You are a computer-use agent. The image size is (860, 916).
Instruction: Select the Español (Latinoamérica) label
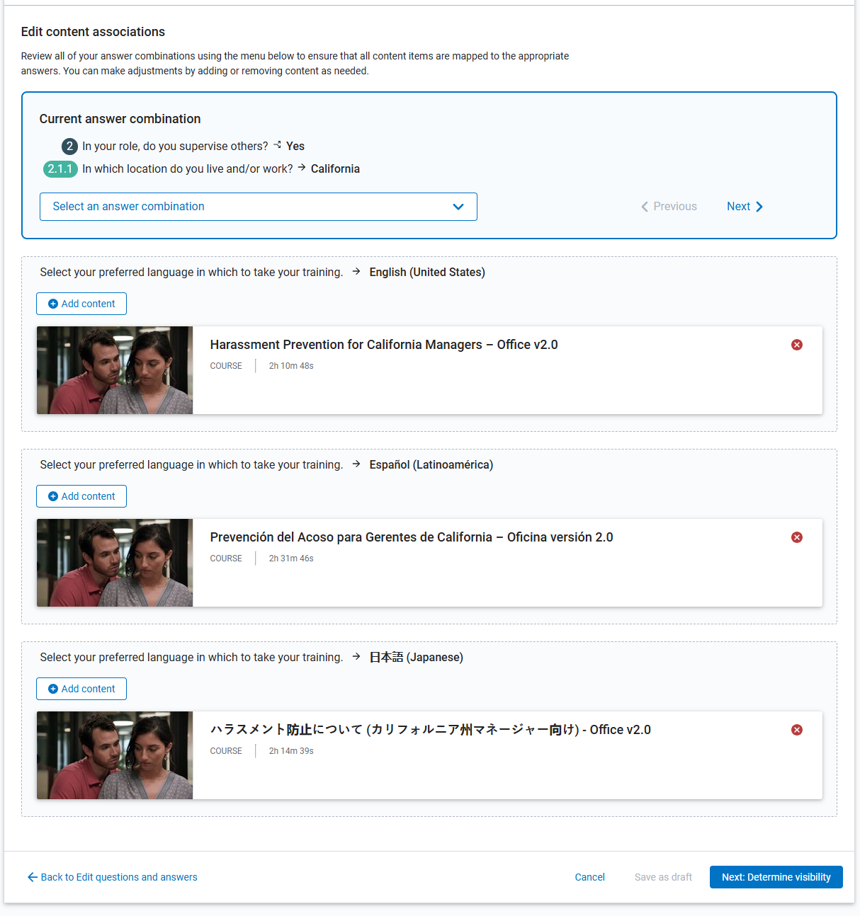click(x=431, y=465)
